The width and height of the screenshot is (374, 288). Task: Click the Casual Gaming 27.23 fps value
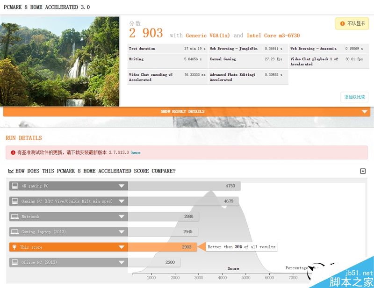[x=273, y=59]
